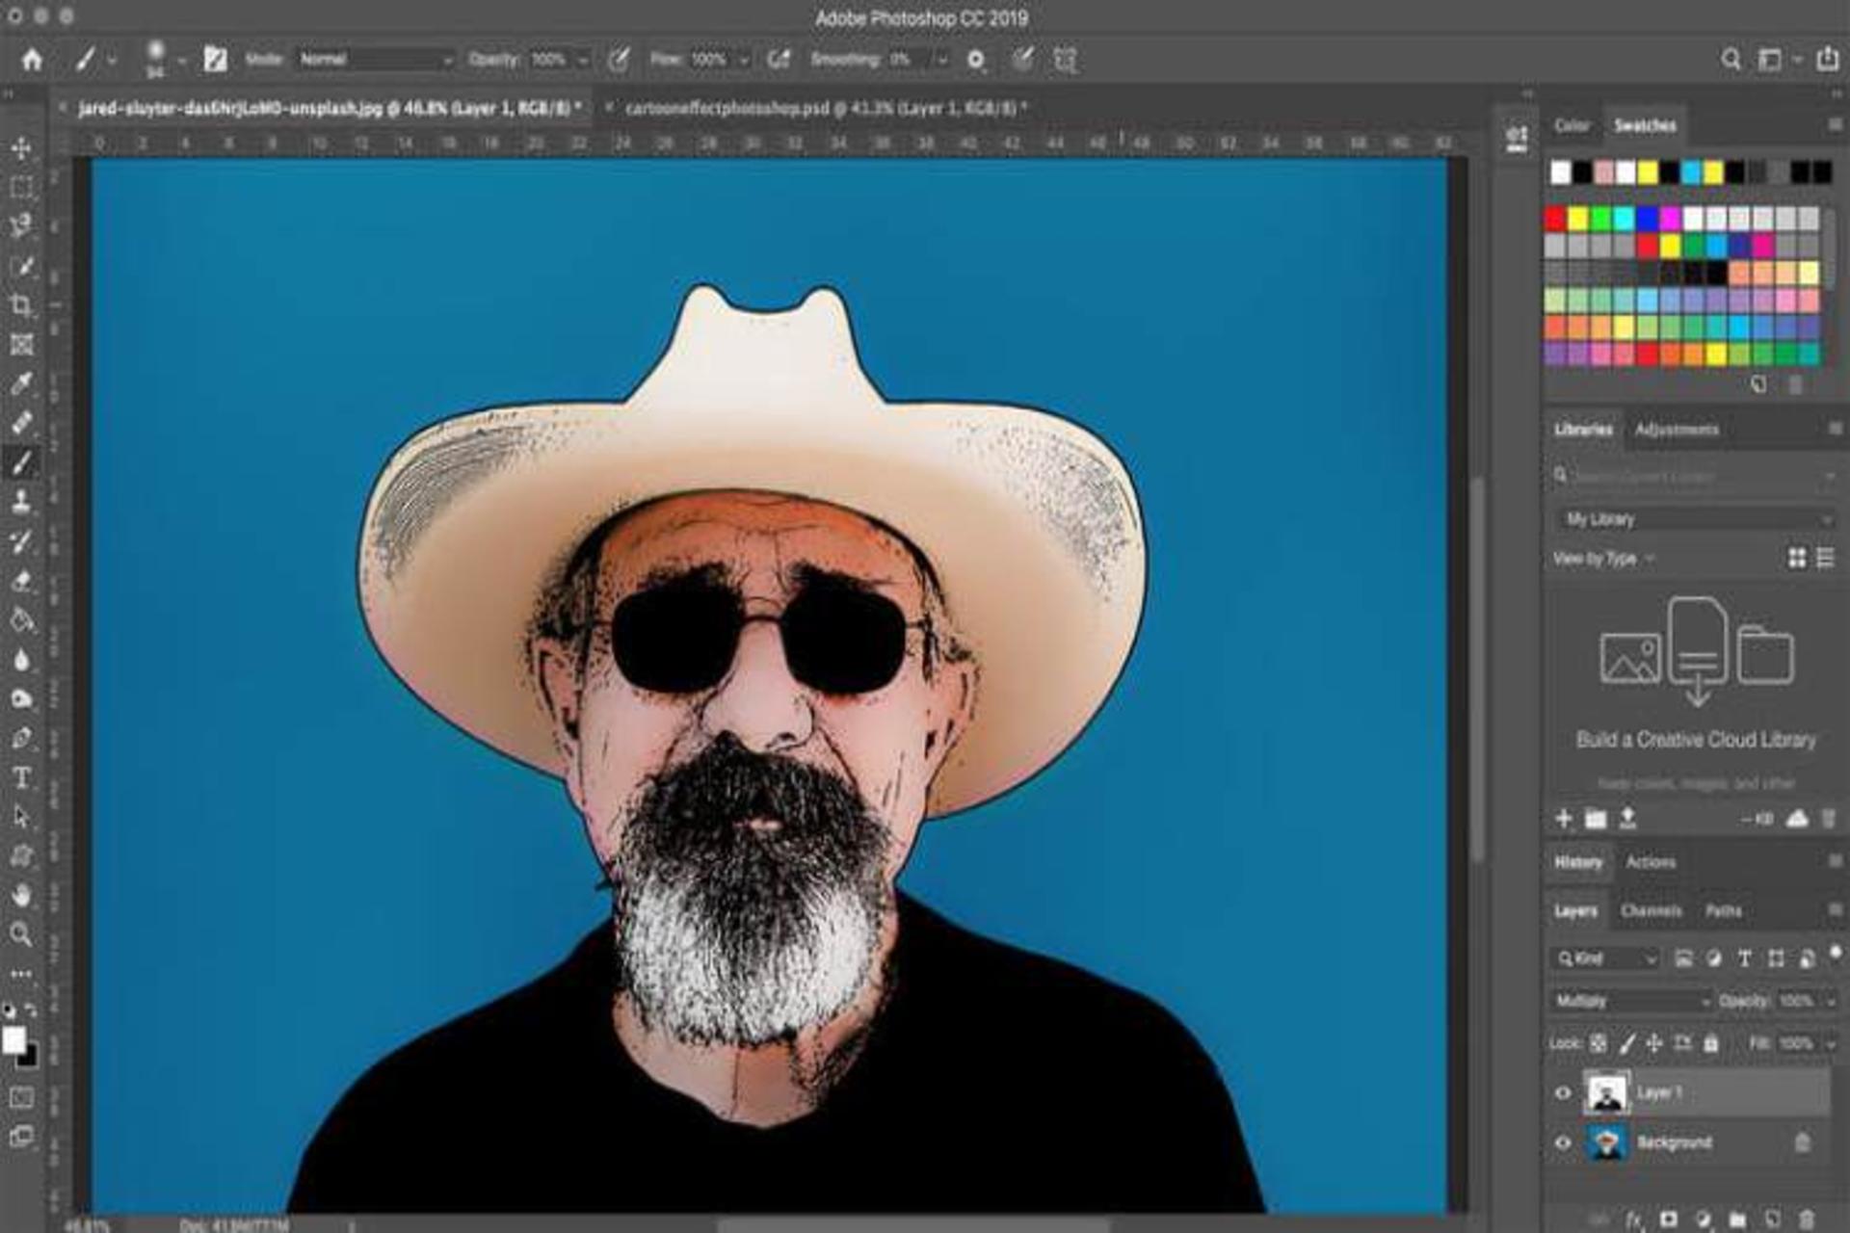
Task: Open the layer blend mode Multiply dropdown
Action: pos(1630,1002)
